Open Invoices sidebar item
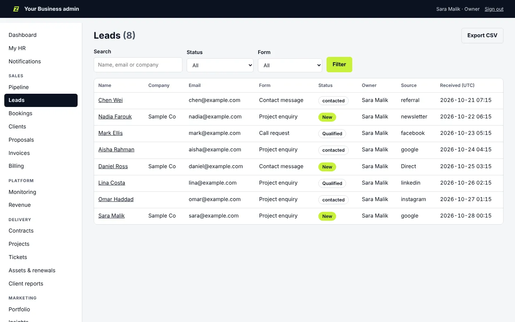 tap(41, 153)
